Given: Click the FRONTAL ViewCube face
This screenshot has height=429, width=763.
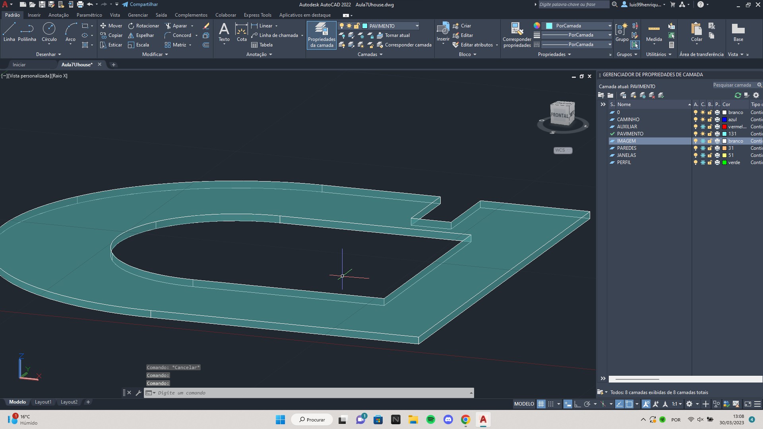Looking at the screenshot, I should 559,116.
